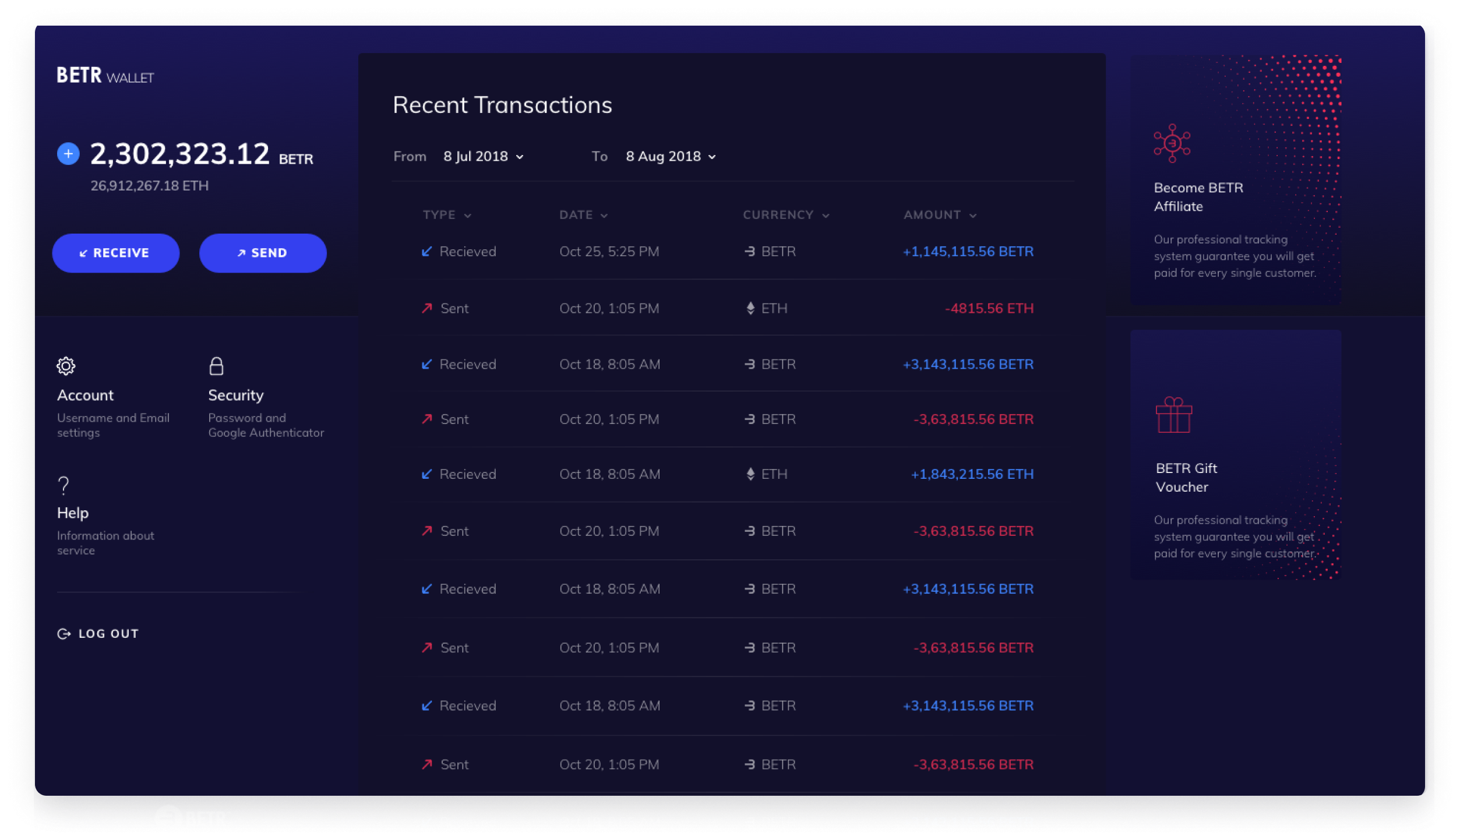1460x840 pixels.
Task: Open Help information menu item
Action: click(73, 513)
